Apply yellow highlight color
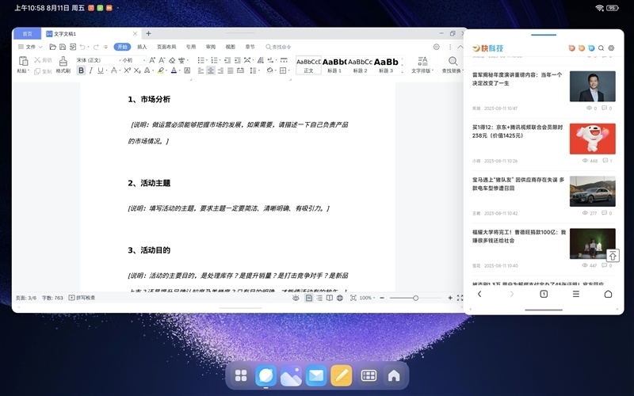This screenshot has width=634, height=396. click(161, 70)
